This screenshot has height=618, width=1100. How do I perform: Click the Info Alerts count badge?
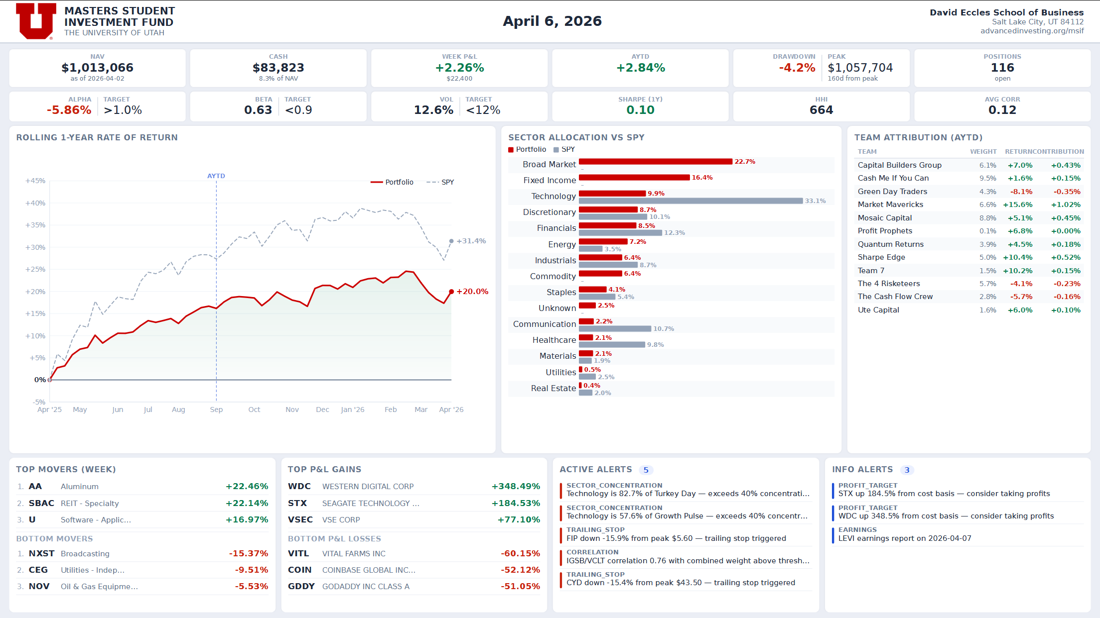907,470
